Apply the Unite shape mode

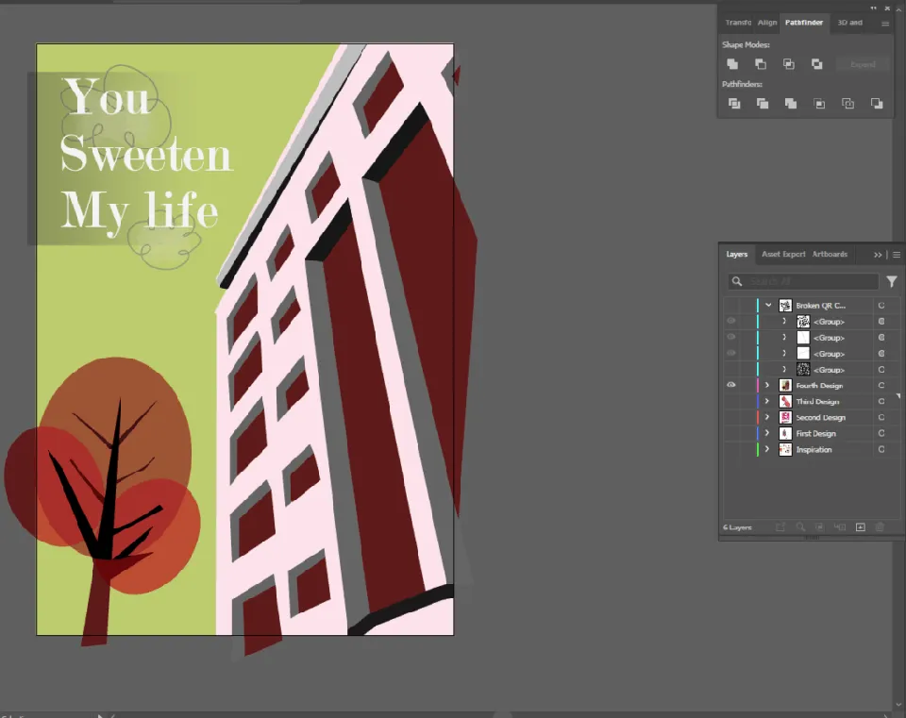click(732, 64)
